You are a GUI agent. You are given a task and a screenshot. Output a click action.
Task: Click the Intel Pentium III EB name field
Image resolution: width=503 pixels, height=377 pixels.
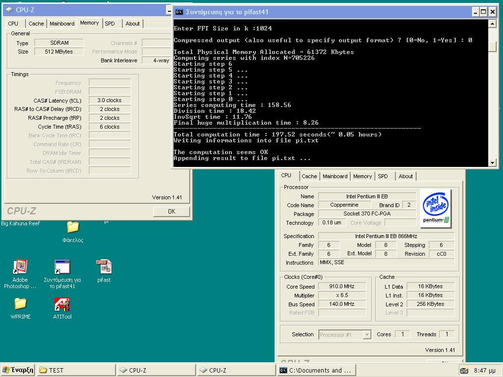pyautogui.click(x=367, y=196)
